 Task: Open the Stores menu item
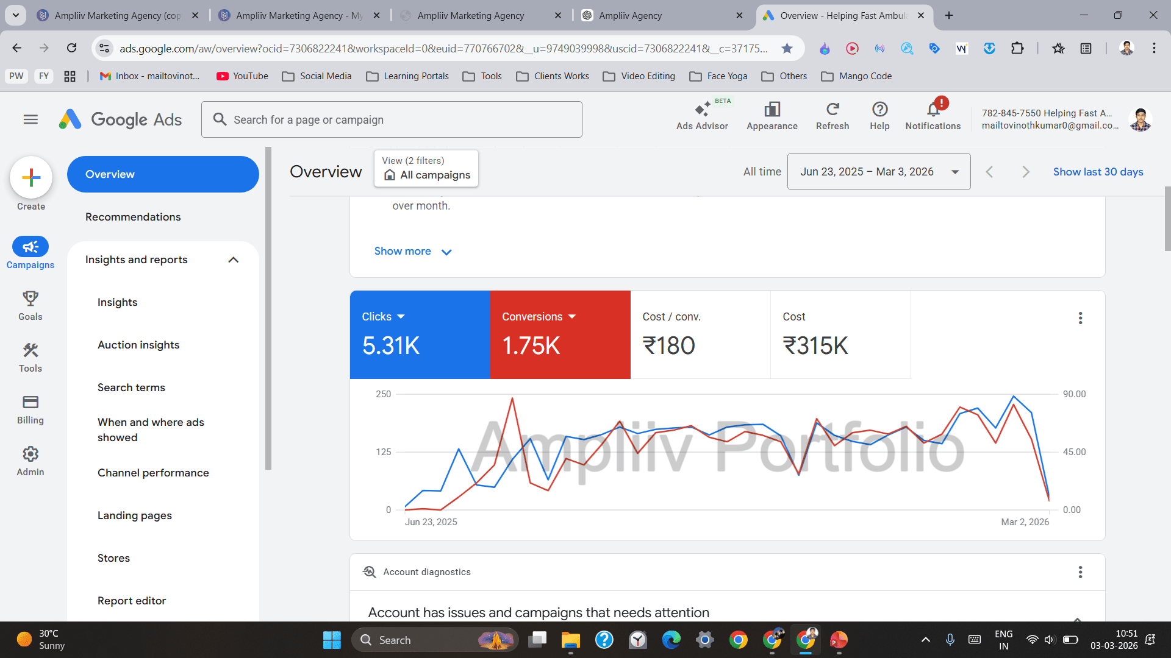[x=113, y=558]
